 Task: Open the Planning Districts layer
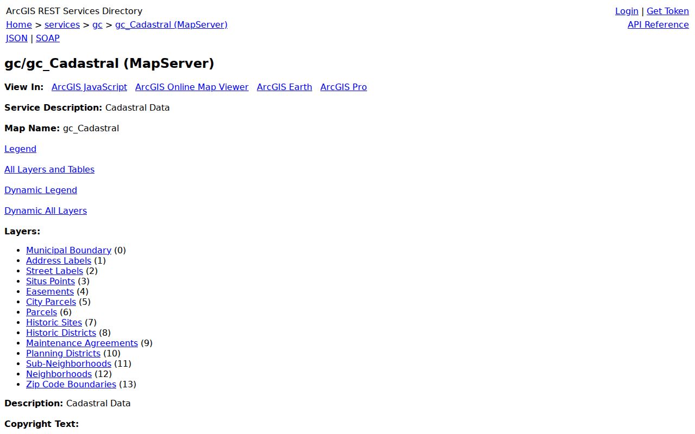63,353
